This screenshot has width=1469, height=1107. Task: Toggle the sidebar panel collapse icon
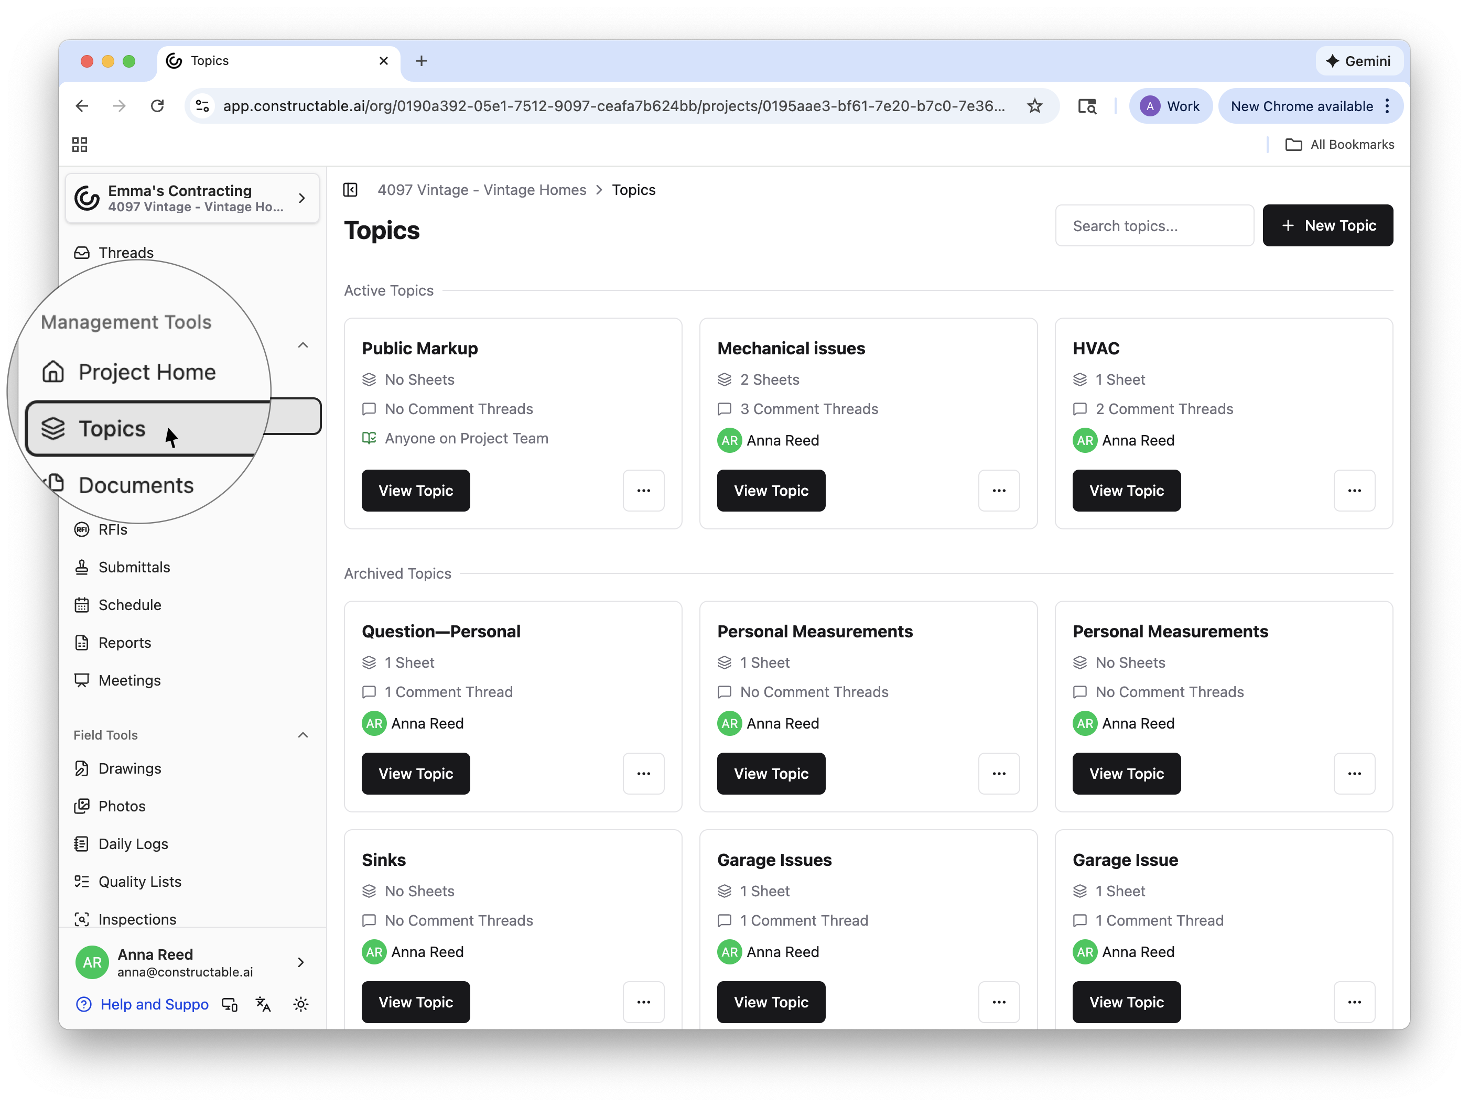click(x=350, y=190)
